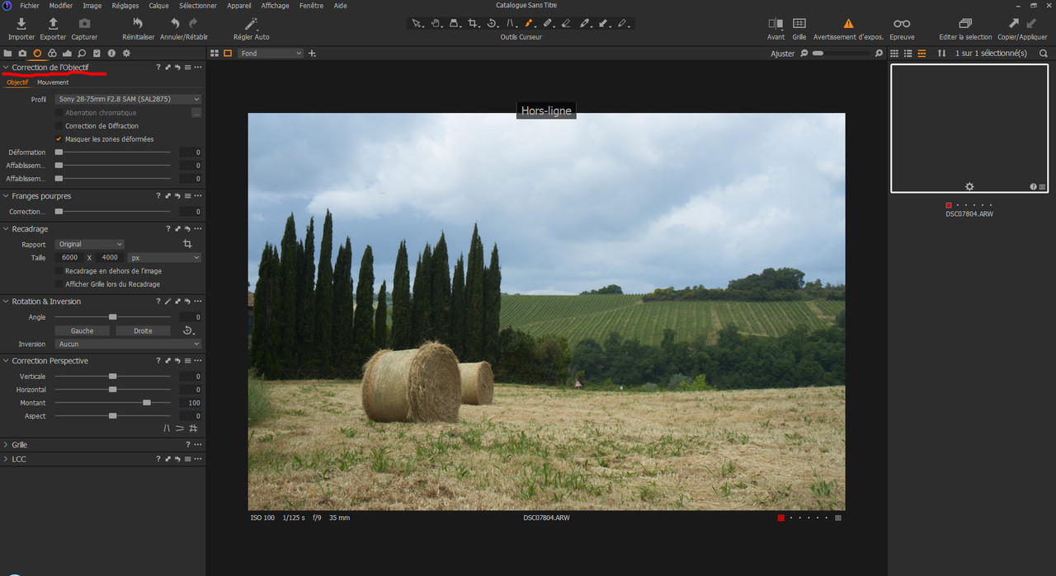Click the Gauche rotation button
The height and width of the screenshot is (576, 1056).
pos(82,330)
